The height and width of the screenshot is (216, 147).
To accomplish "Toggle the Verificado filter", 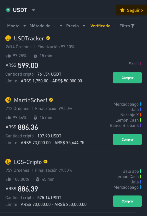I will pos(100,26).
